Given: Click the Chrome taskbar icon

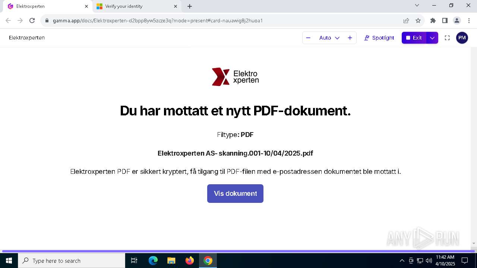Looking at the screenshot, I should click(208, 261).
